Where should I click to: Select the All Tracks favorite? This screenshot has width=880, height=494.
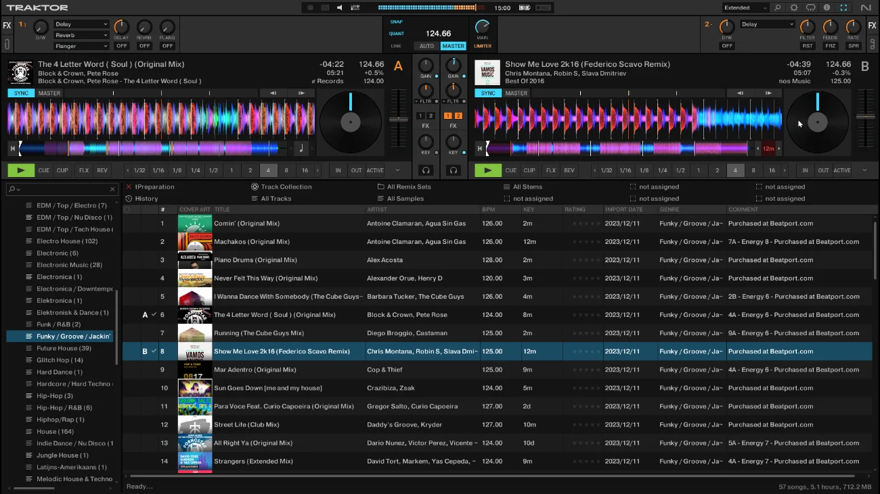tap(276, 199)
